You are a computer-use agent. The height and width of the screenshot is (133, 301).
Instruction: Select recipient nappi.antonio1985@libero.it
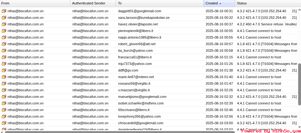[140, 37]
